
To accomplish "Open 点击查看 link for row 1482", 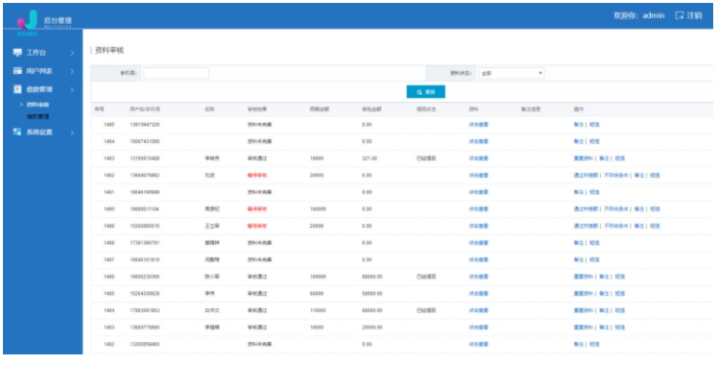I will (x=478, y=344).
